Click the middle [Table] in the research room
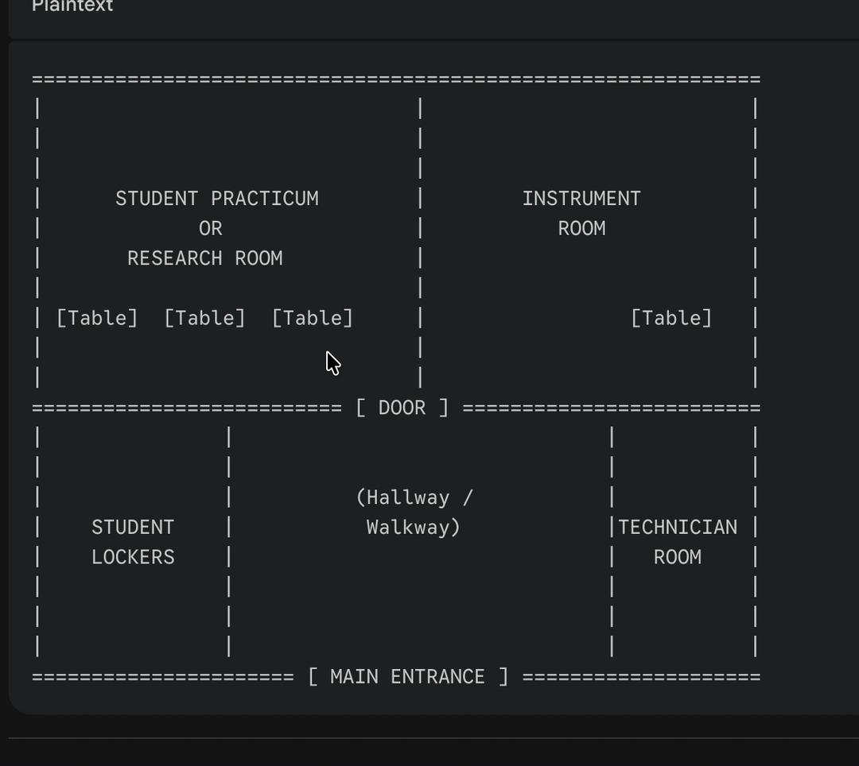Screen dimensions: 859x766 (x=204, y=318)
